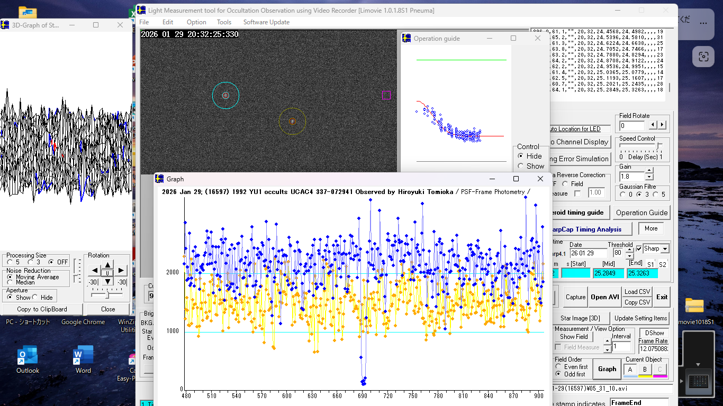Click the Open AVI button
723x406 pixels.
(604, 297)
